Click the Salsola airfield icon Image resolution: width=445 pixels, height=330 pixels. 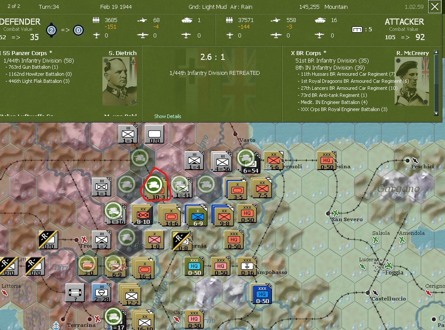pyautogui.click(x=375, y=240)
